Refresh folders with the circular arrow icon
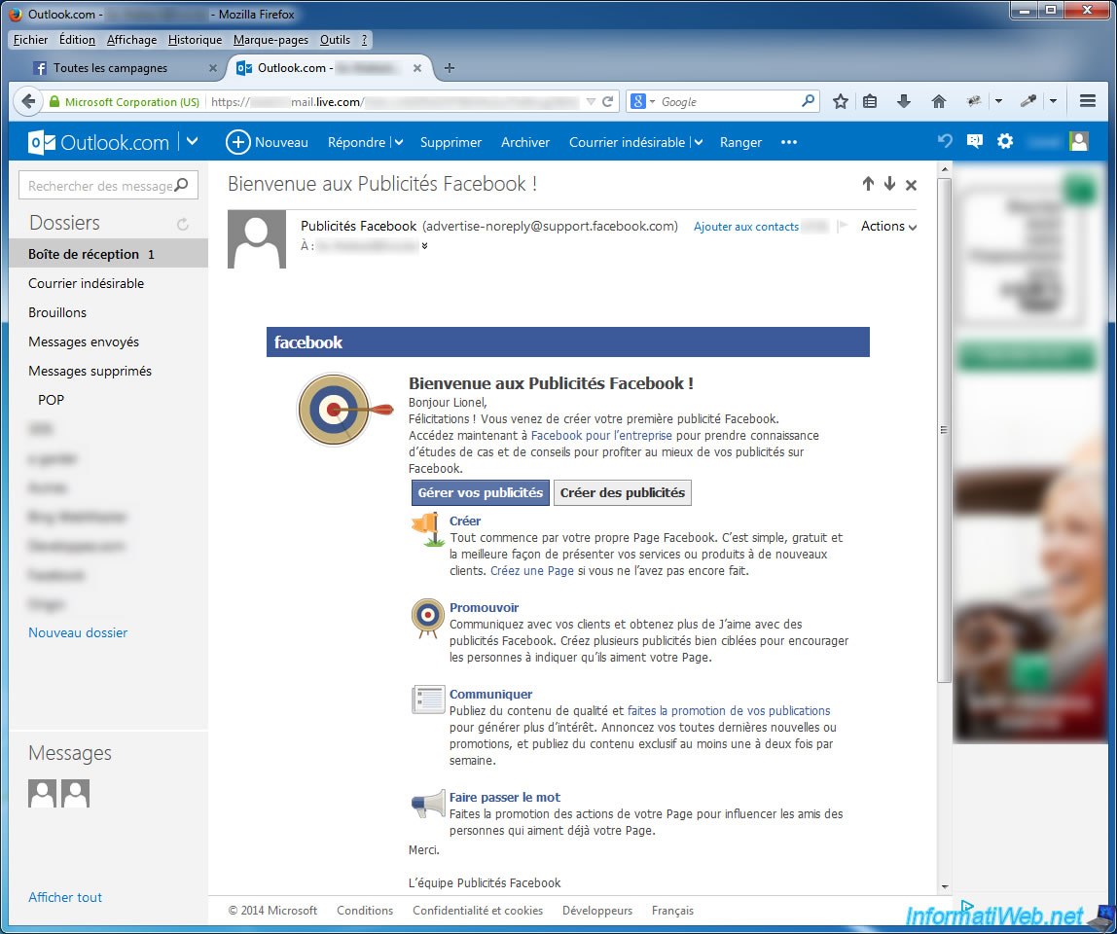 (182, 225)
